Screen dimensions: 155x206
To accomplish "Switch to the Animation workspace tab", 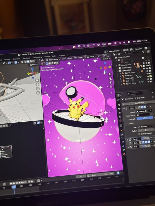I will click(x=16, y=59).
